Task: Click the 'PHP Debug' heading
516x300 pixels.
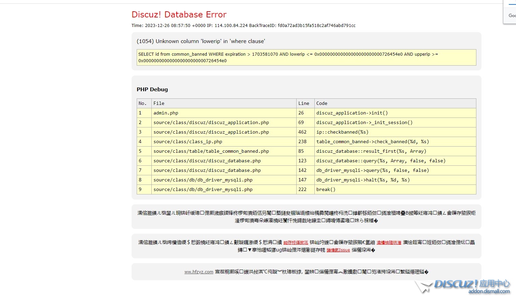Action: (x=152, y=90)
